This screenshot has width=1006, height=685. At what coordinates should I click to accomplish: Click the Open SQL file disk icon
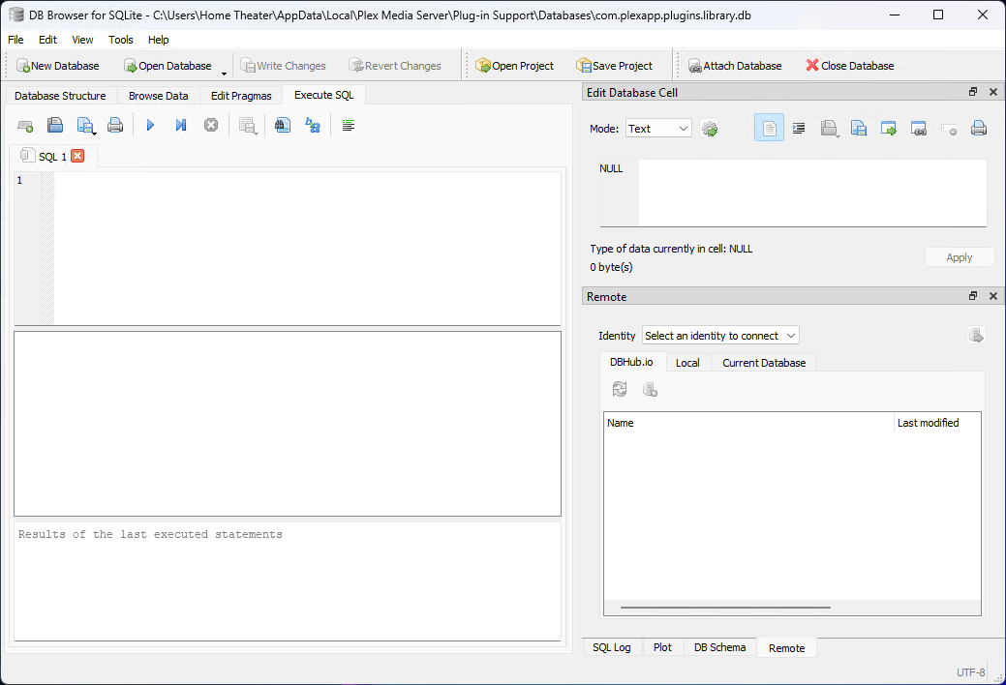point(55,126)
